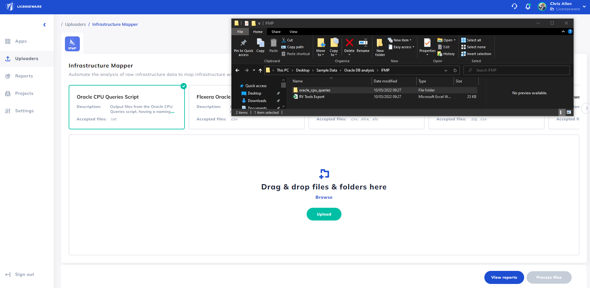This screenshot has width=590, height=288.
Task: Click Select all in ribbon
Action: [x=471, y=40]
